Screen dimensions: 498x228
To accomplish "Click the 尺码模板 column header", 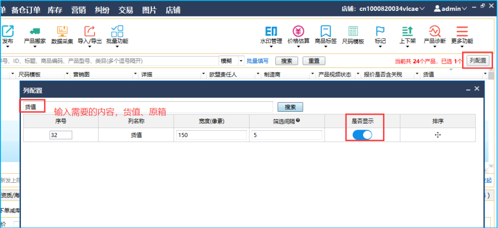I will click(29, 75).
